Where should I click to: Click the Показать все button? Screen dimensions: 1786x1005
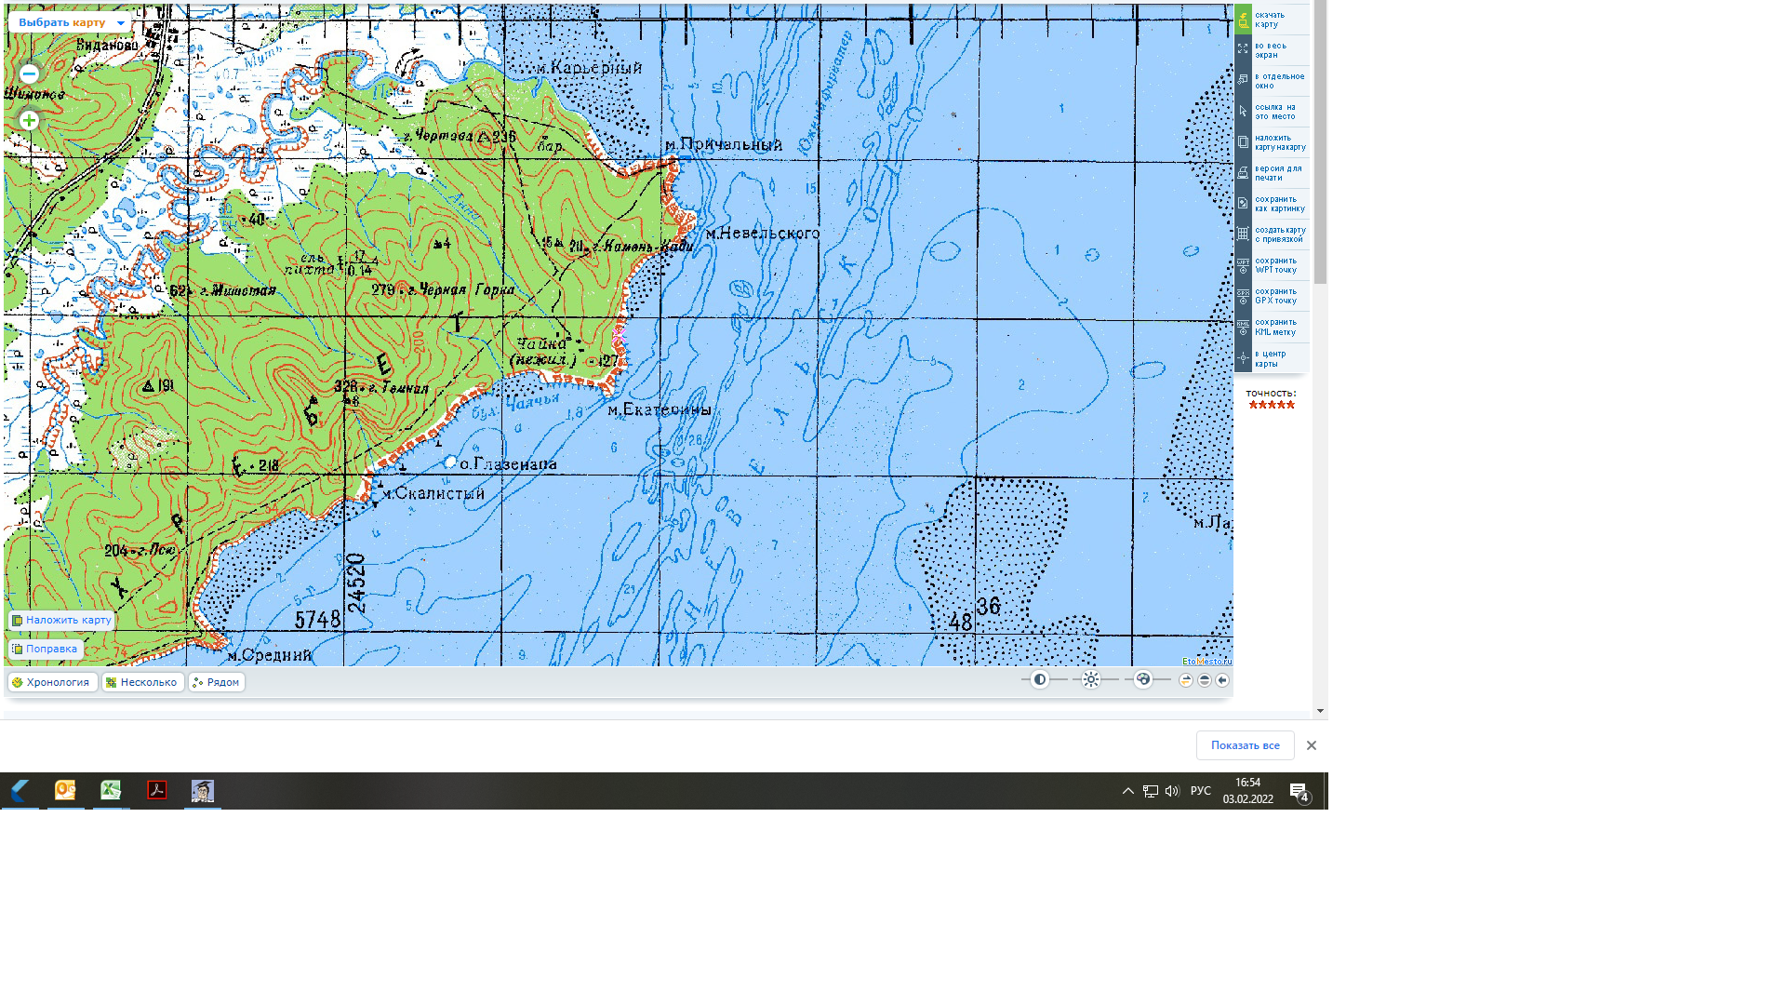1245,745
